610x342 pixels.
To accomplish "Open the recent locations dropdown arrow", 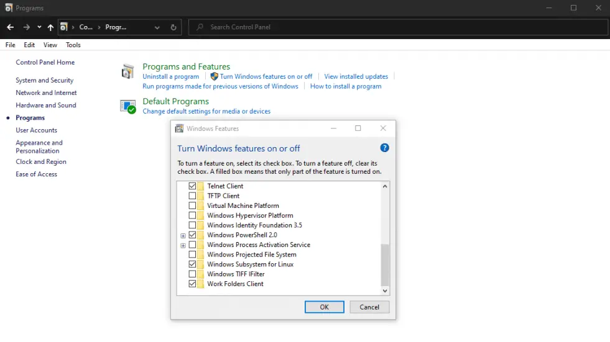I will pyautogui.click(x=39, y=27).
